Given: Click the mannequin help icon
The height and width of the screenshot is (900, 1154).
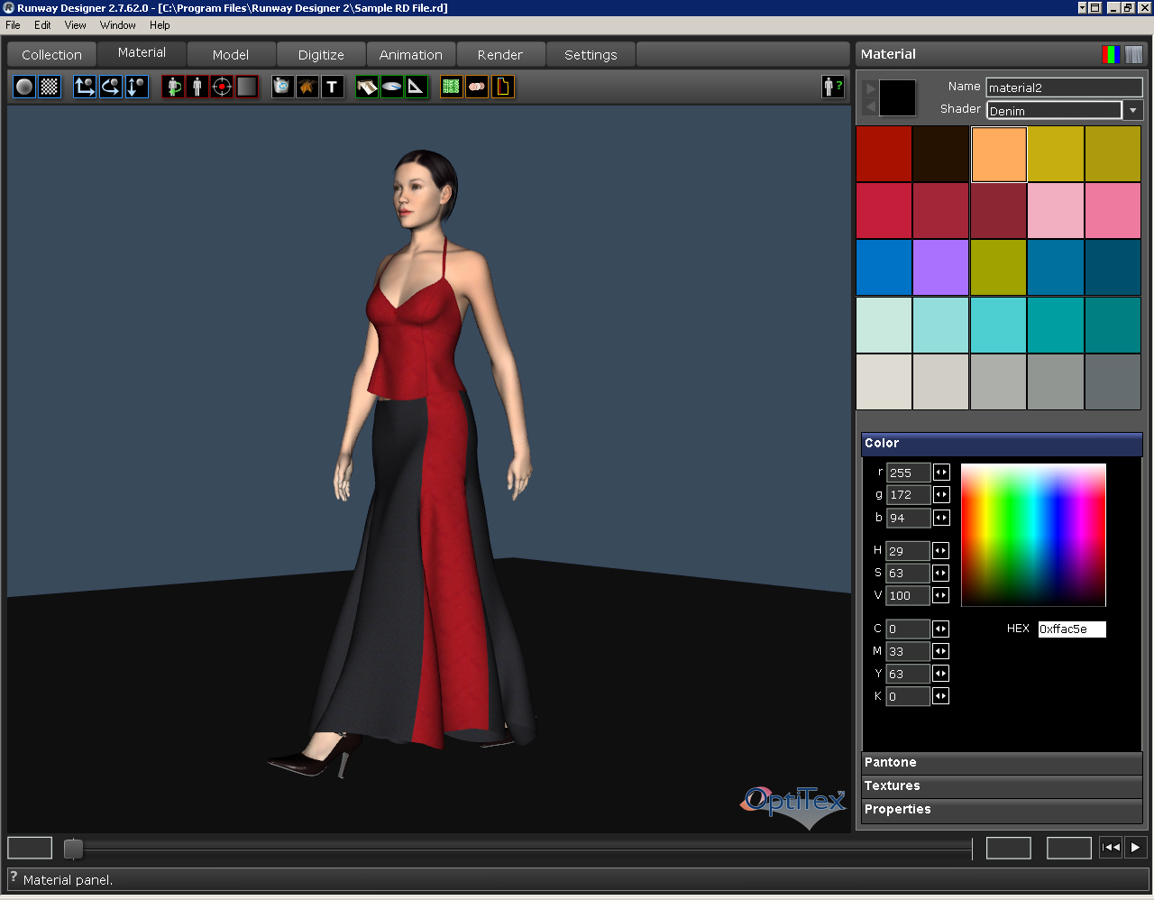Looking at the screenshot, I should click(832, 87).
